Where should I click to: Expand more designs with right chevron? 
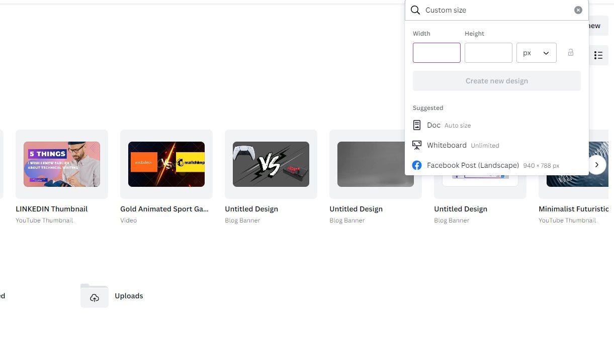click(x=596, y=164)
